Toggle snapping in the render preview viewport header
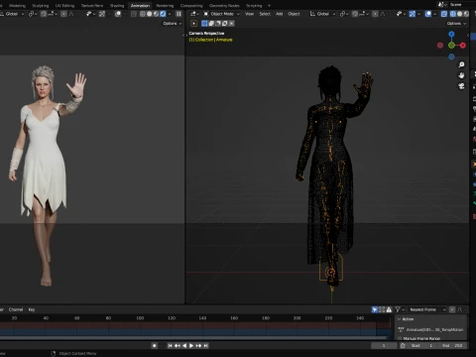 (x=44, y=14)
